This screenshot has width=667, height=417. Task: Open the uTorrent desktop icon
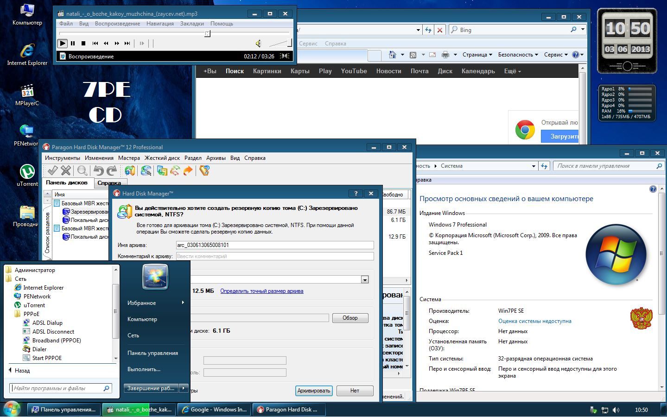click(x=27, y=175)
